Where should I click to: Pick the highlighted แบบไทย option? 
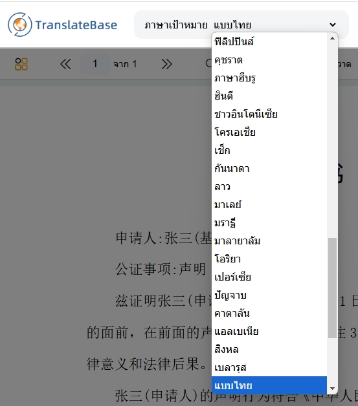(x=269, y=385)
